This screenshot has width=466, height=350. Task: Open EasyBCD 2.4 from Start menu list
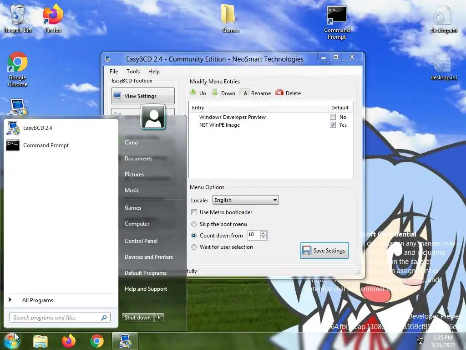click(x=61, y=128)
